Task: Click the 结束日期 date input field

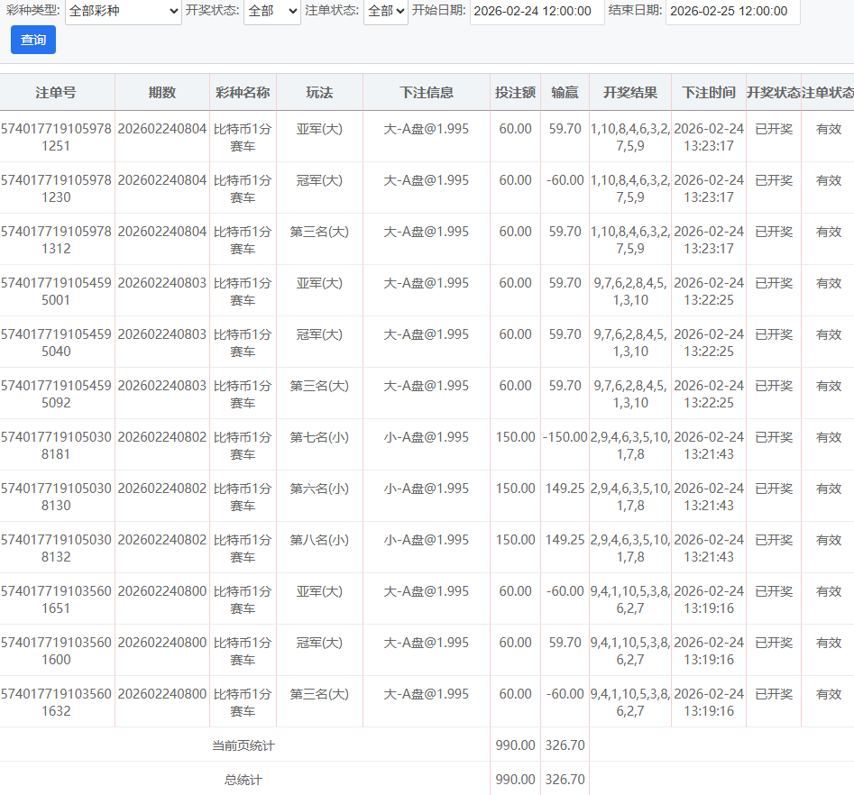Action: (x=732, y=12)
